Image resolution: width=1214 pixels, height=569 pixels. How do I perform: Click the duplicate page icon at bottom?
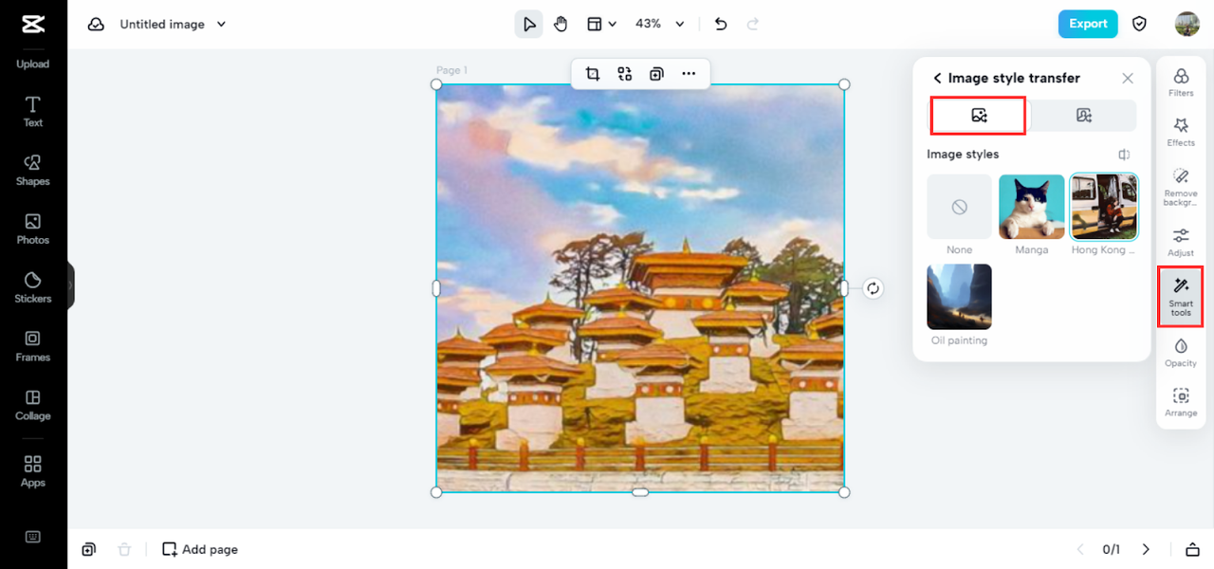click(88, 549)
